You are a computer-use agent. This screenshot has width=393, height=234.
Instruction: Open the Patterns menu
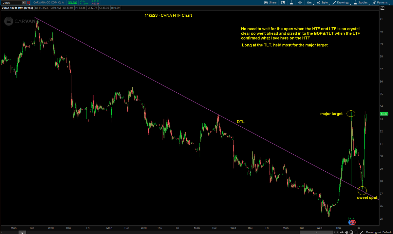[381, 2]
